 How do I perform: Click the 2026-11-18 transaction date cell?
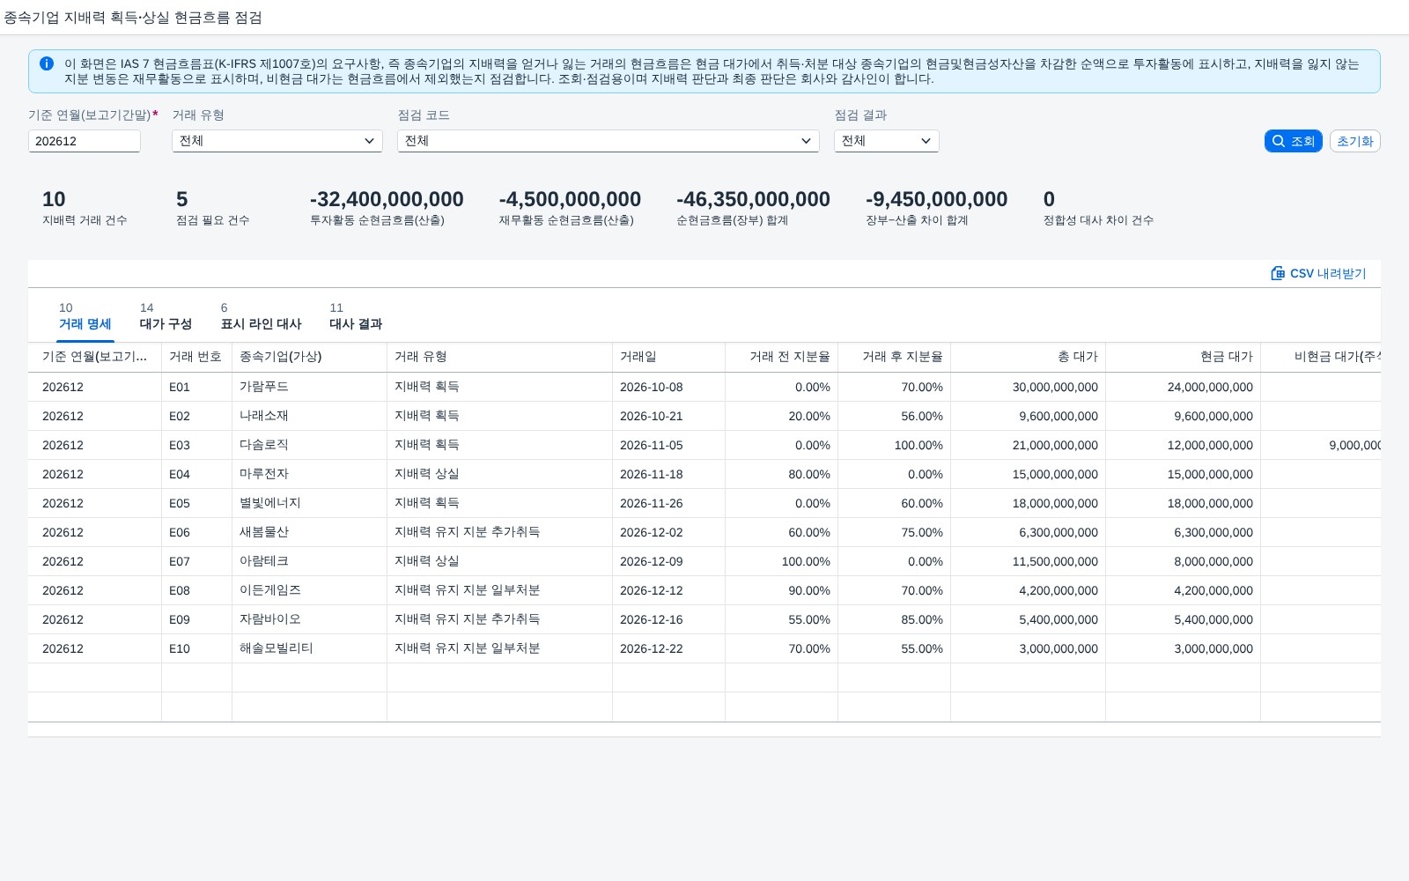click(668, 474)
